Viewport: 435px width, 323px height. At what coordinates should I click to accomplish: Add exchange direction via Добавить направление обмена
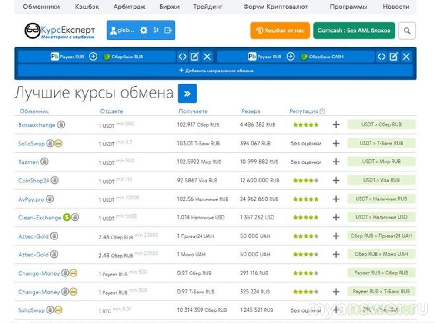[x=216, y=71]
